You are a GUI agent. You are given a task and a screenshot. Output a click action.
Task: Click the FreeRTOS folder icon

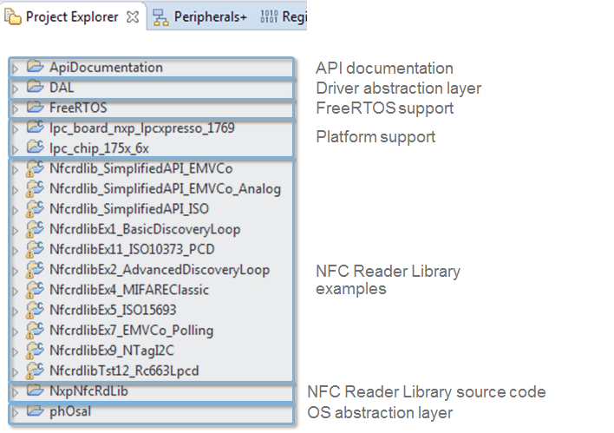coord(35,106)
